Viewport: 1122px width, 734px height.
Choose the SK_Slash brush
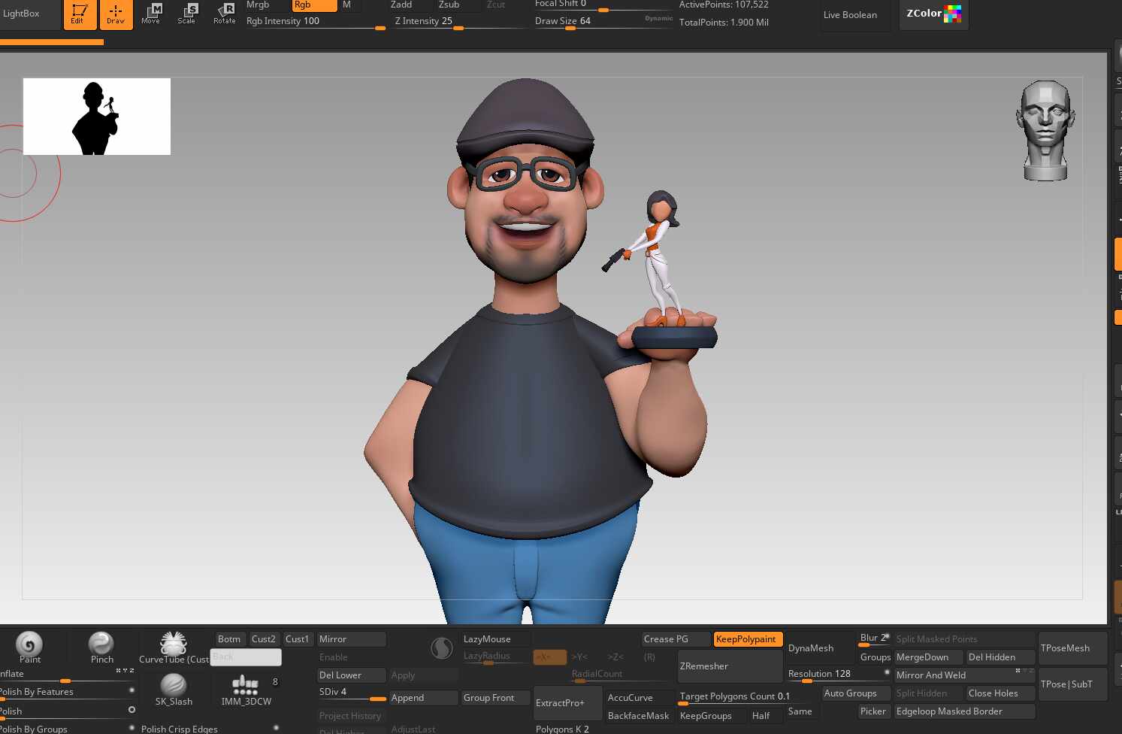[x=174, y=687]
